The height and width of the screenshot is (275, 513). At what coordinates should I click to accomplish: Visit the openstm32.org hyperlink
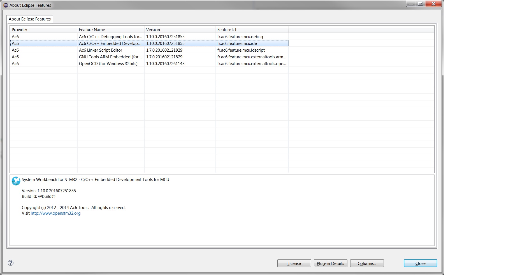click(55, 213)
